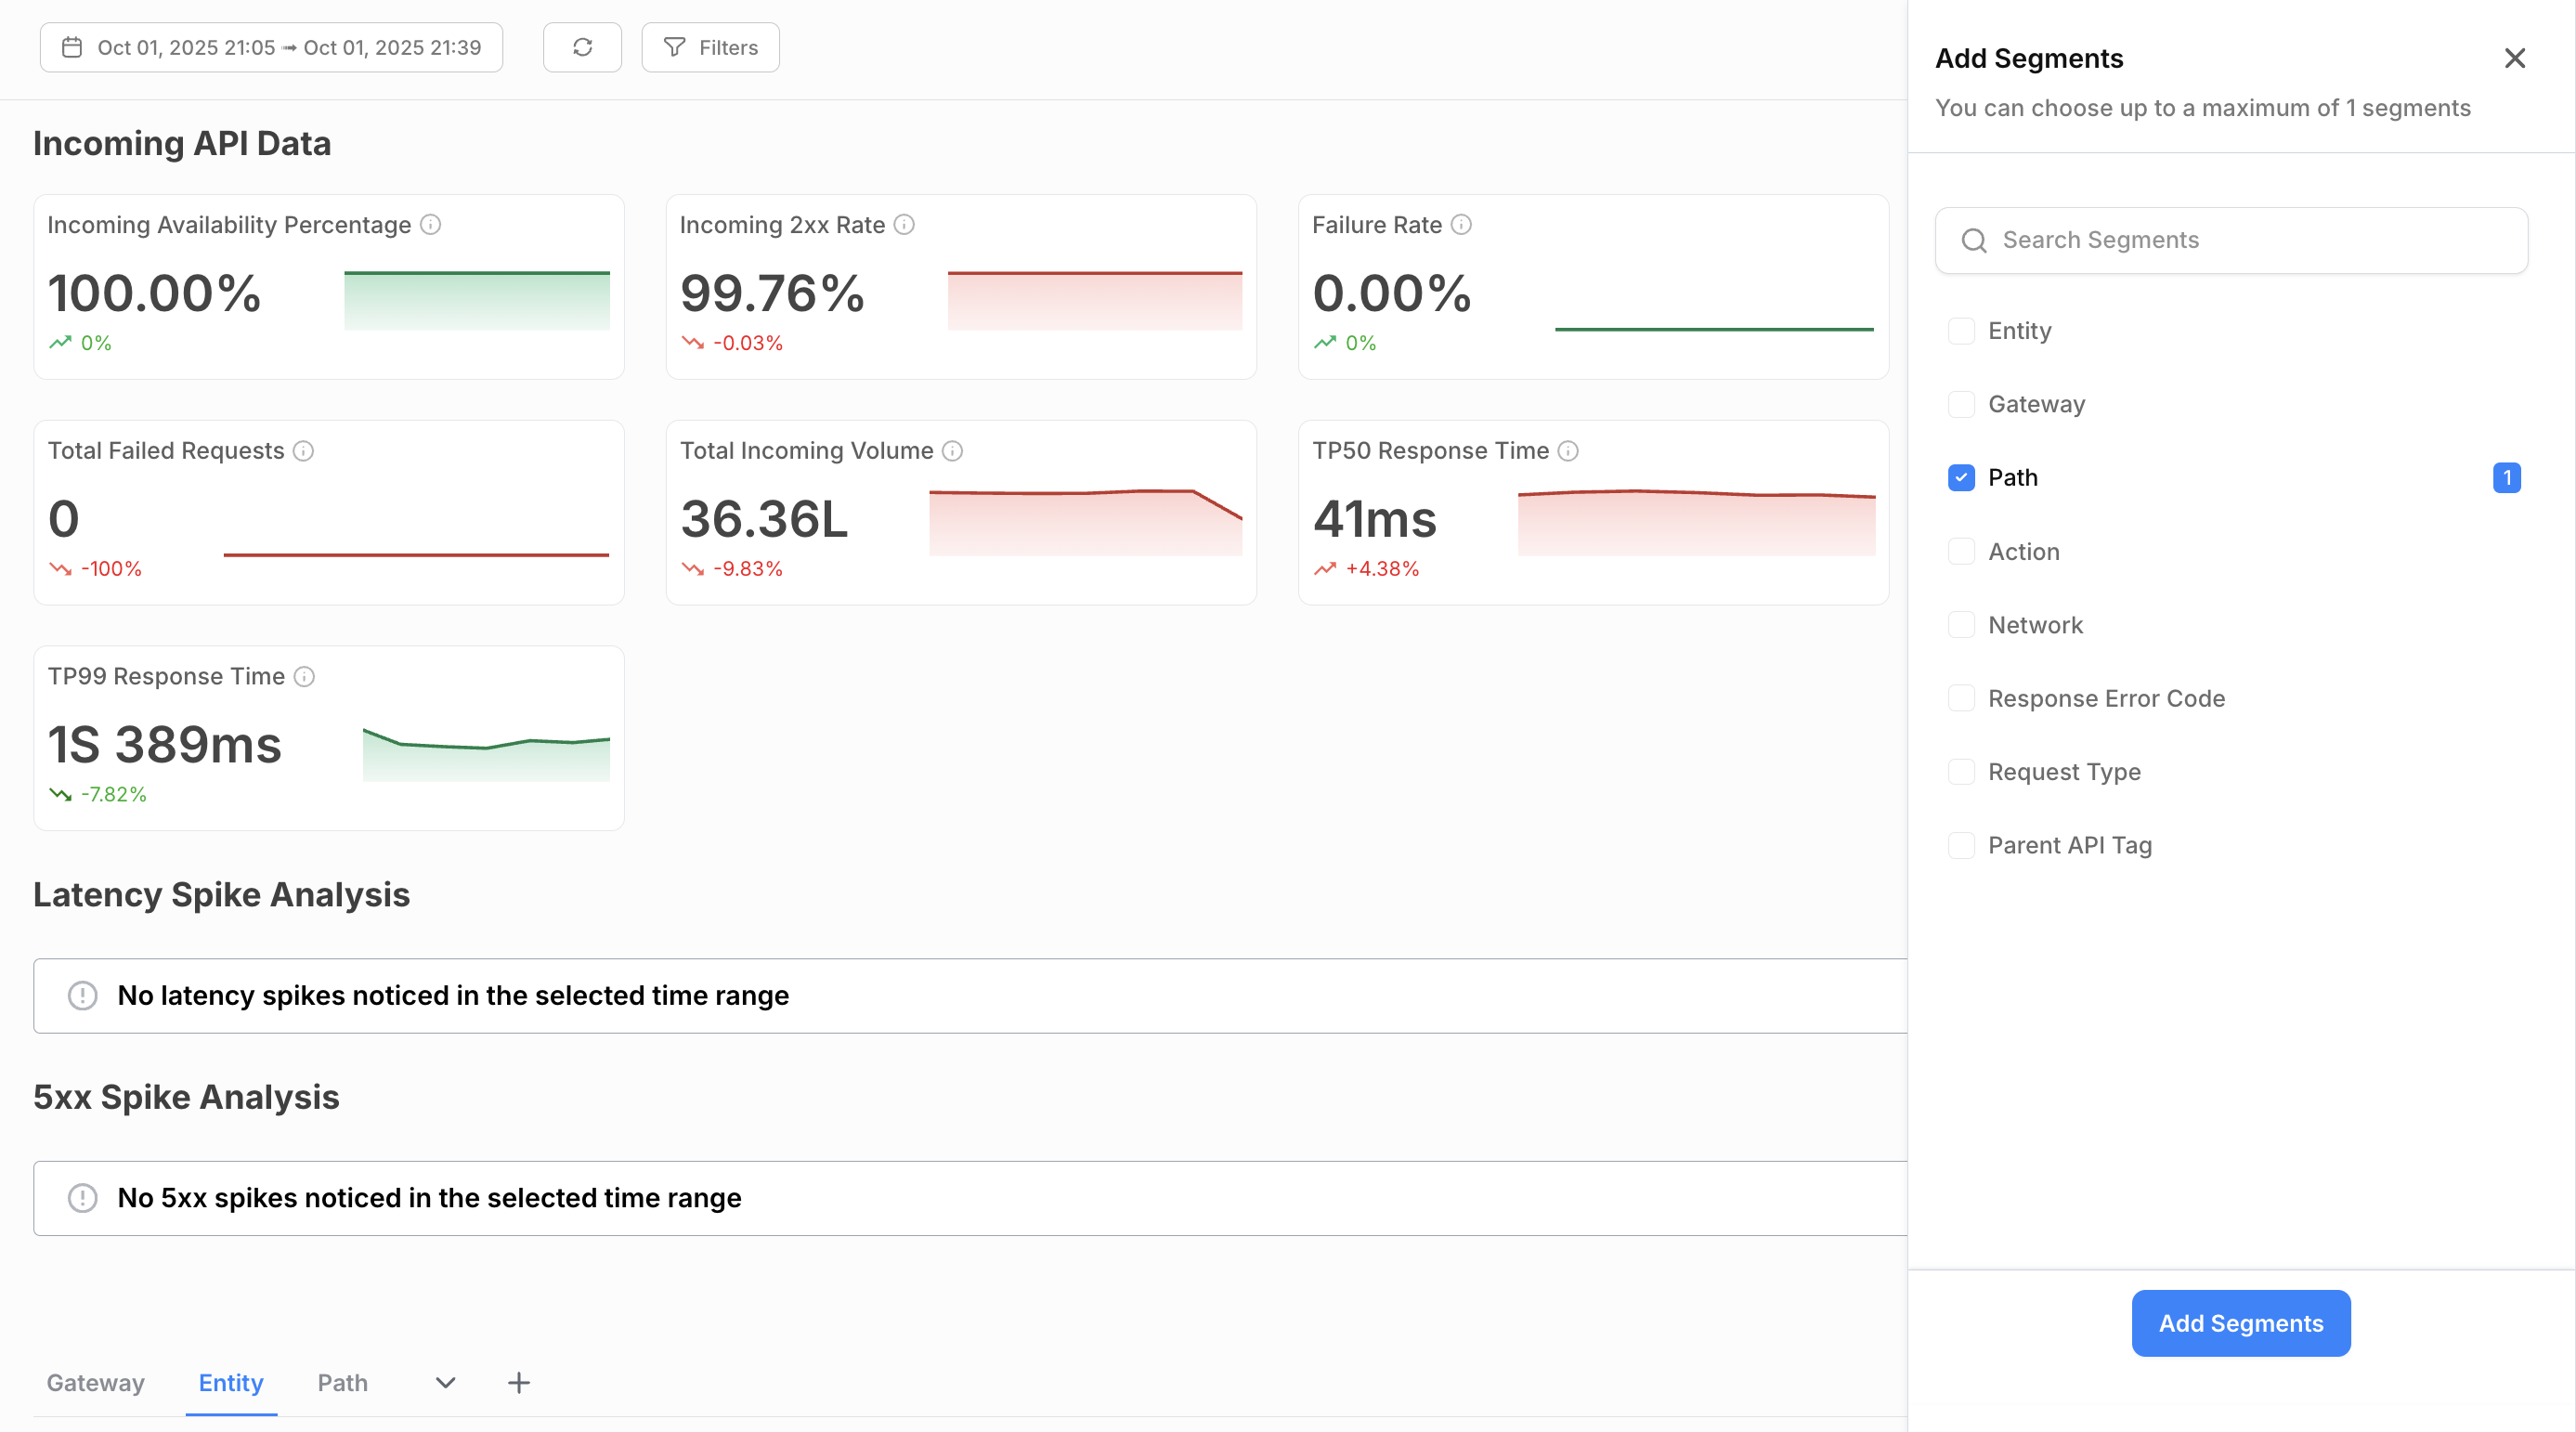Open the Filters menu

710,47
